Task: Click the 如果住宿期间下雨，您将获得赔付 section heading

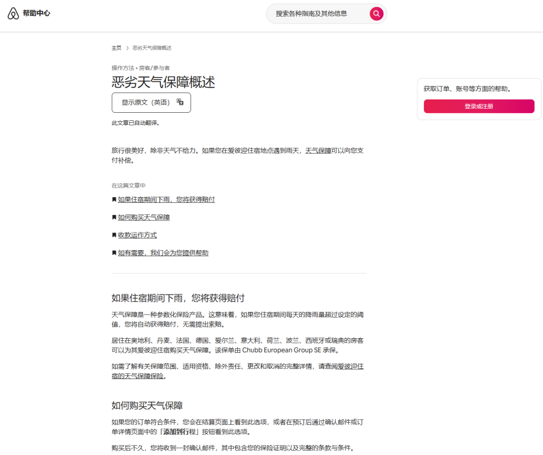Action: point(178,298)
